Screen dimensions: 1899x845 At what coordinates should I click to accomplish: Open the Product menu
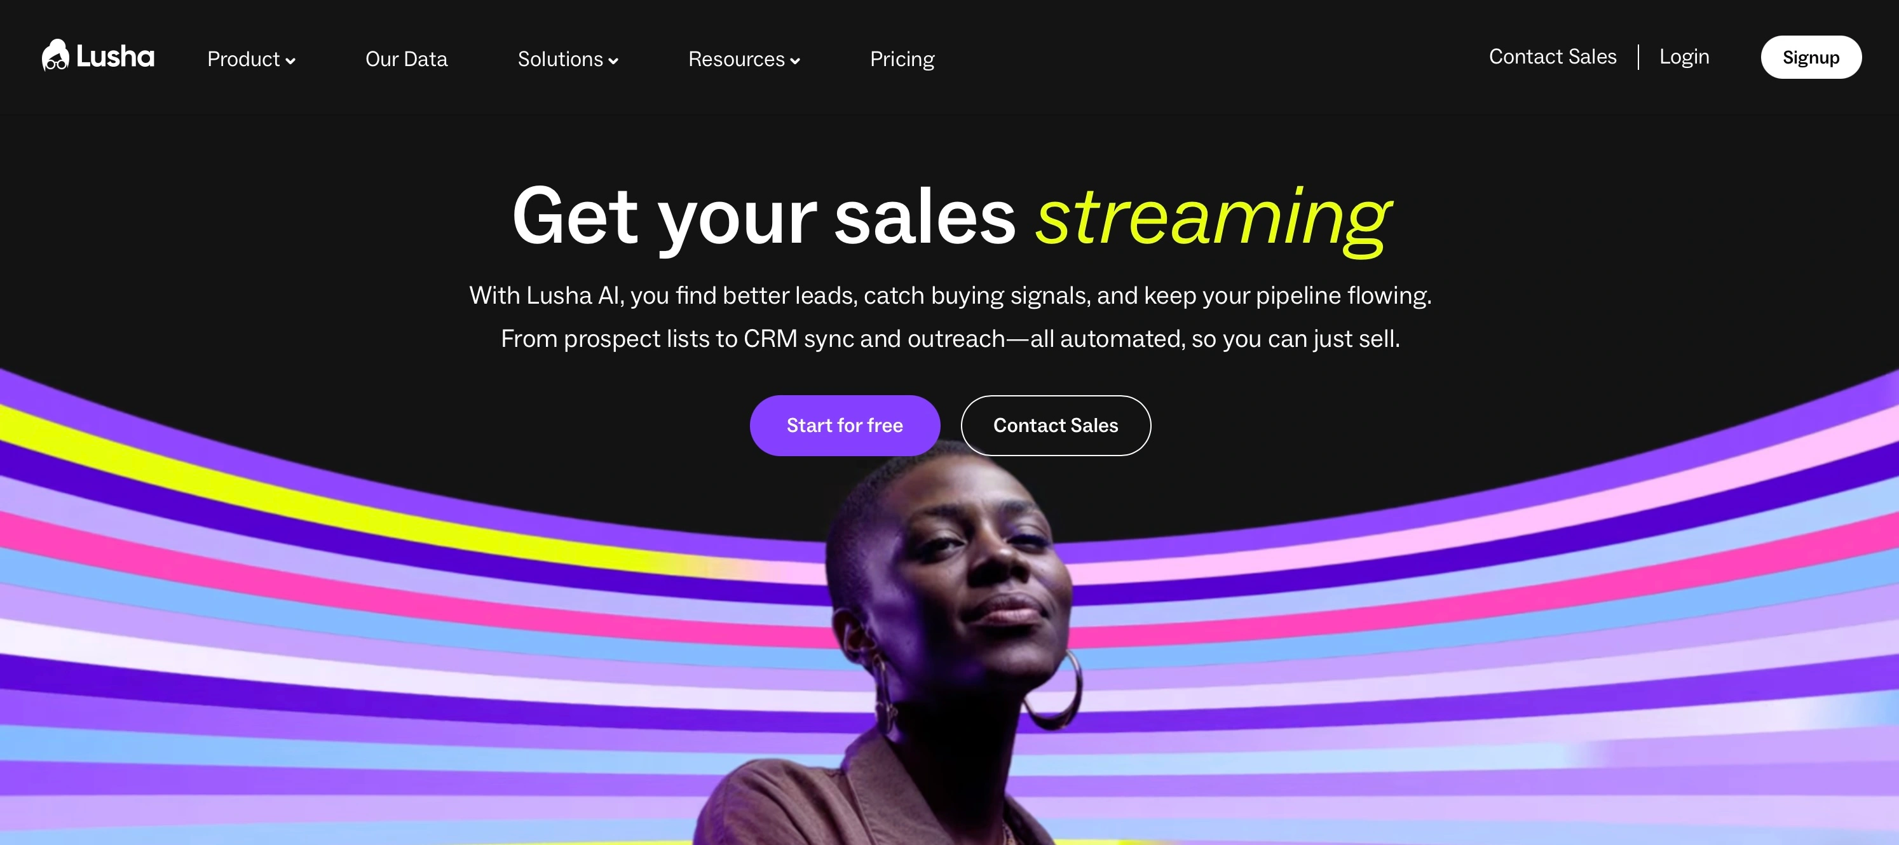point(252,59)
